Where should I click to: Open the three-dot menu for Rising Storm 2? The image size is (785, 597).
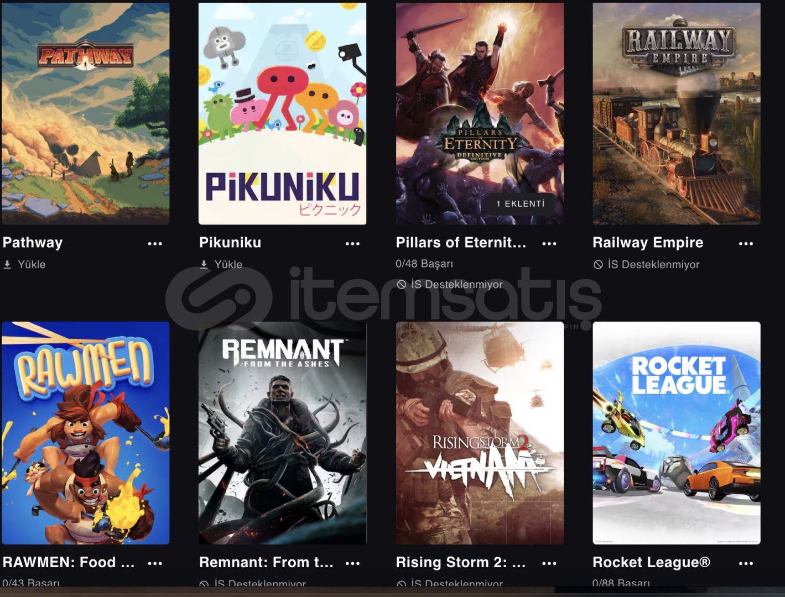[549, 563]
